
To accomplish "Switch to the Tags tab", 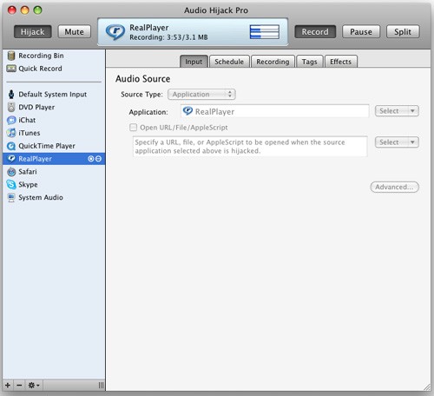I will [x=310, y=62].
